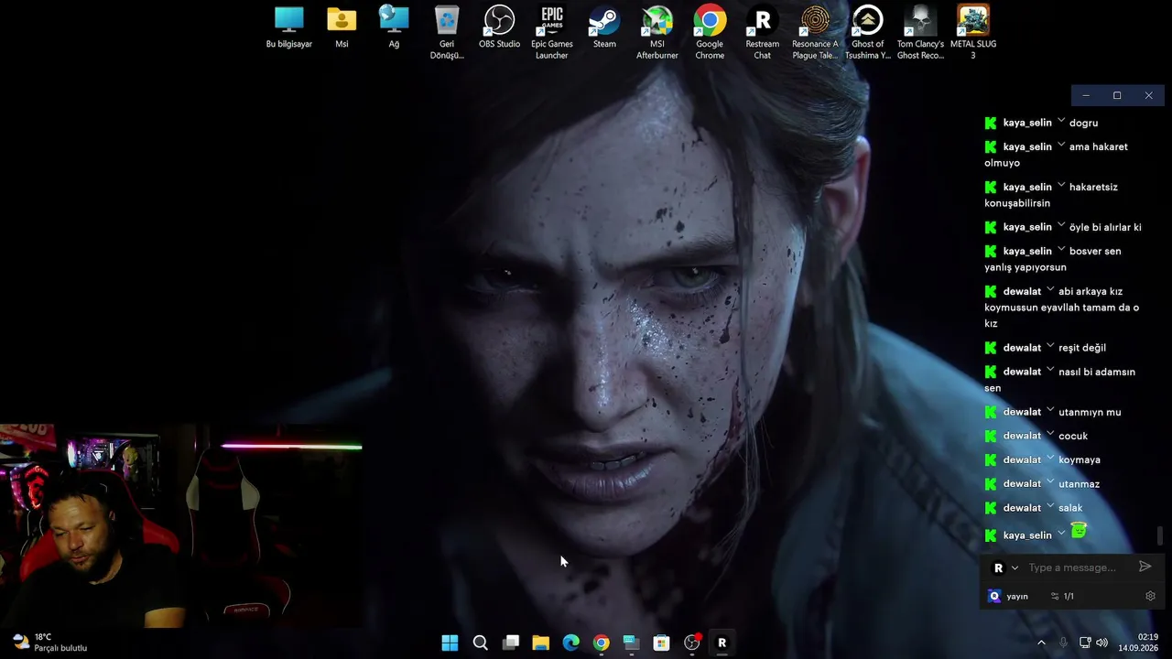Select the MSI Afterburner shortcut

click(x=657, y=32)
